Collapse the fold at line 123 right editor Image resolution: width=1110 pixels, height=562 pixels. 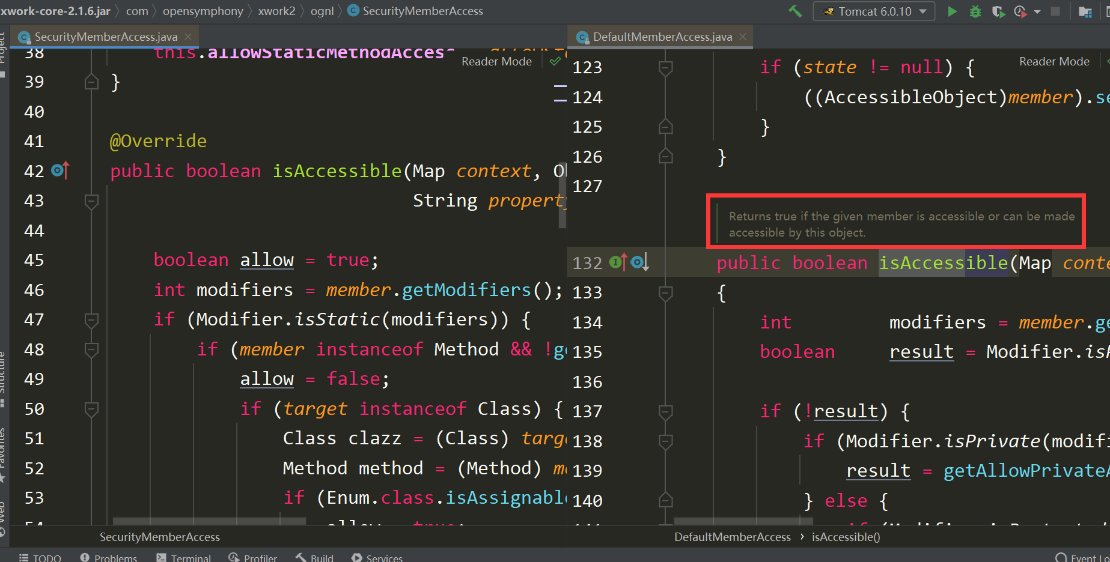tap(665, 68)
